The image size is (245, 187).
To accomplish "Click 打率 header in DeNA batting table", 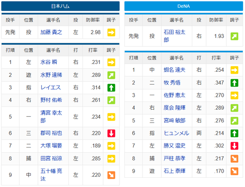I will tap(216, 58).
